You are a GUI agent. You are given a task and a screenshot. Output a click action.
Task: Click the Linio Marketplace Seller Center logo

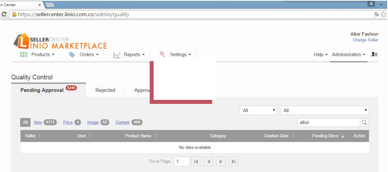(x=60, y=41)
